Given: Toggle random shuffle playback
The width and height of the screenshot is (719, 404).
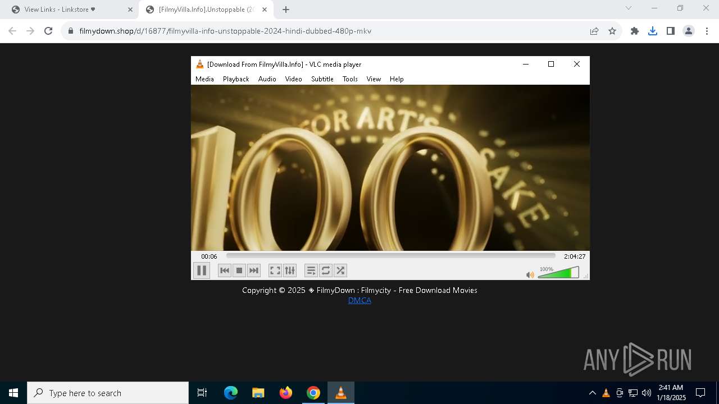Looking at the screenshot, I should (340, 270).
